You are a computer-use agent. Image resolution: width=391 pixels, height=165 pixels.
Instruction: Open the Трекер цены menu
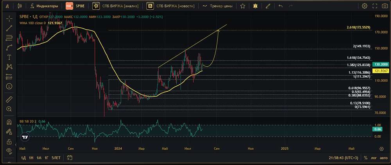coord(218,6)
